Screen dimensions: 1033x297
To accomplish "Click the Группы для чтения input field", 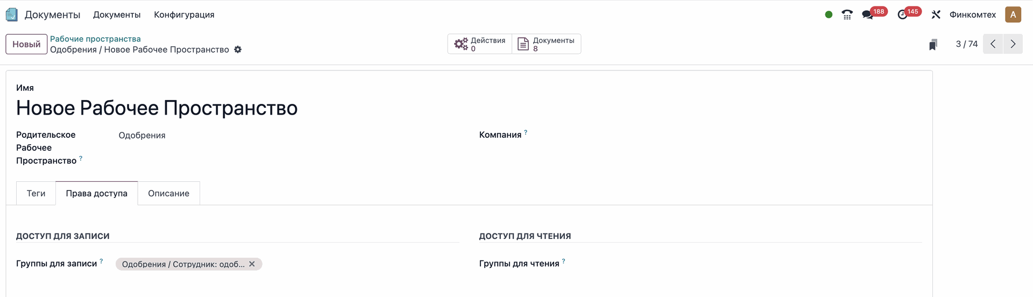I will [742, 264].
